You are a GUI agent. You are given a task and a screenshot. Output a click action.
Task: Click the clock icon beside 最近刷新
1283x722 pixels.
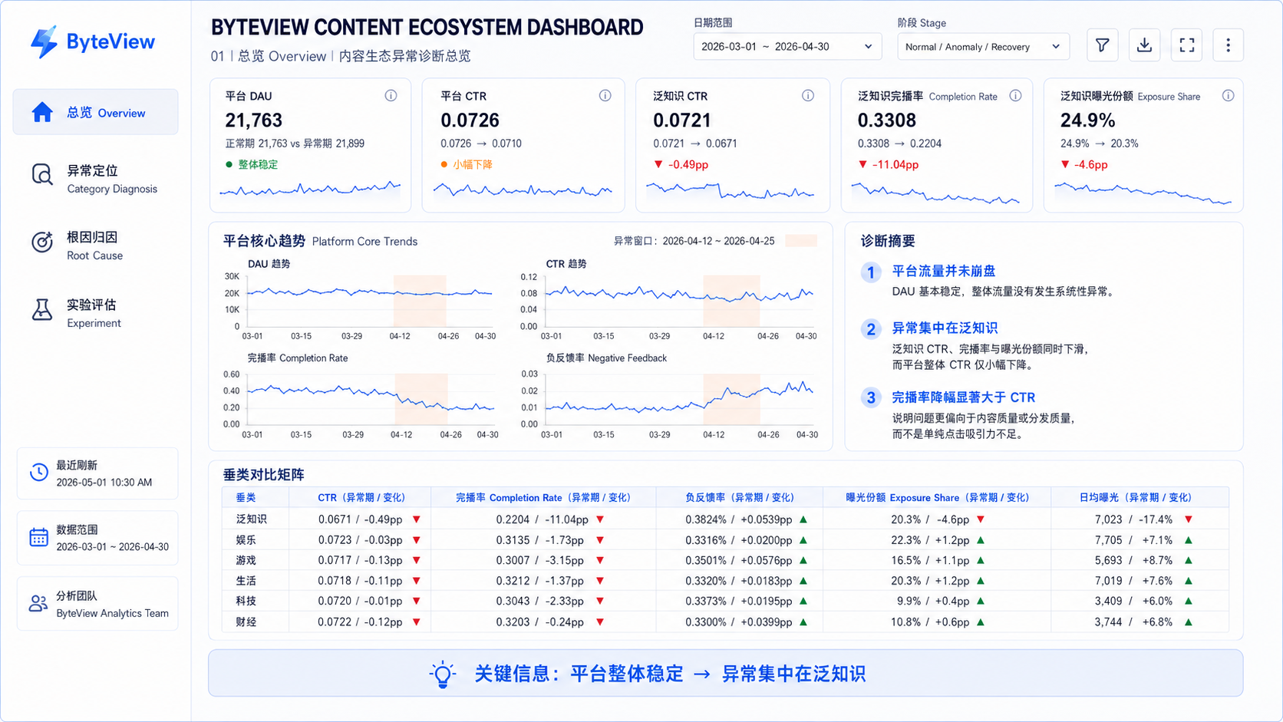39,473
